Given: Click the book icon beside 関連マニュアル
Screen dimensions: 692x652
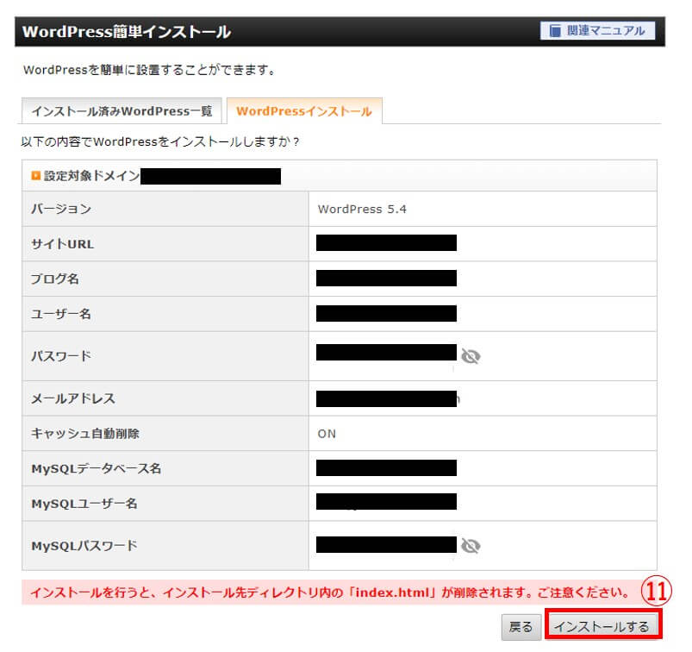Looking at the screenshot, I should (x=555, y=31).
